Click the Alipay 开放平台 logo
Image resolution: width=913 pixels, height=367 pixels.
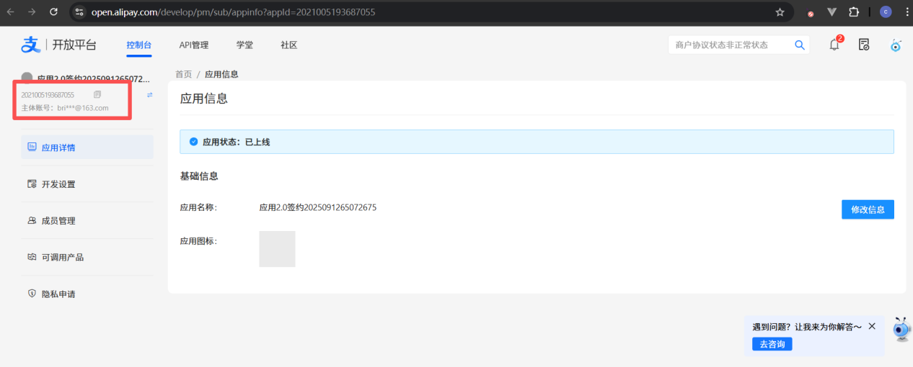coord(58,45)
